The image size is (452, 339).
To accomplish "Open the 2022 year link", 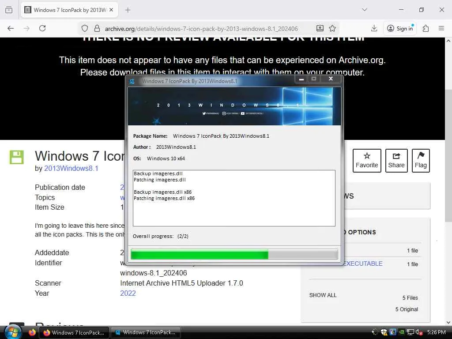I will (128, 293).
